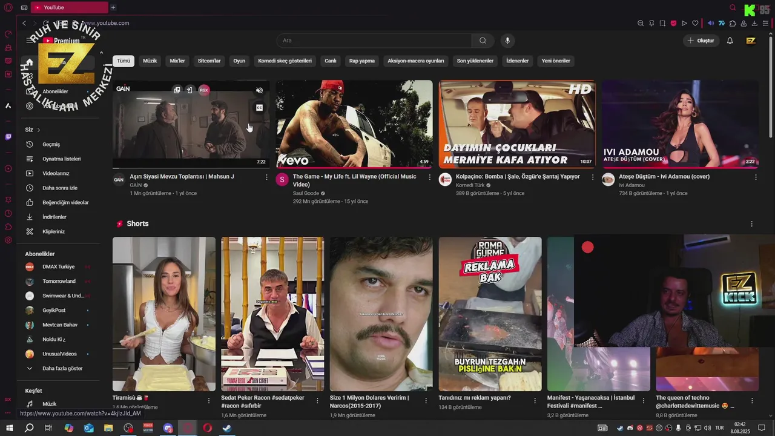Open the Narcos Size 1 Milyon short
The height and width of the screenshot is (436, 775).
(x=381, y=314)
